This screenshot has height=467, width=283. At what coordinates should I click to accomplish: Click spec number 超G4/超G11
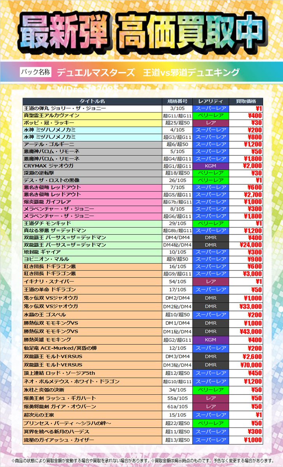pyautogui.click(x=177, y=158)
